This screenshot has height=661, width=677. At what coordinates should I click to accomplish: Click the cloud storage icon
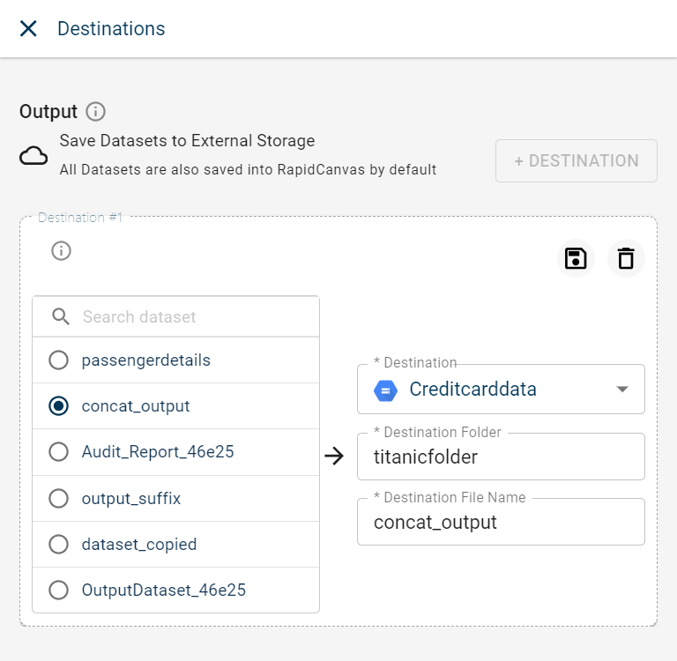pos(33,157)
